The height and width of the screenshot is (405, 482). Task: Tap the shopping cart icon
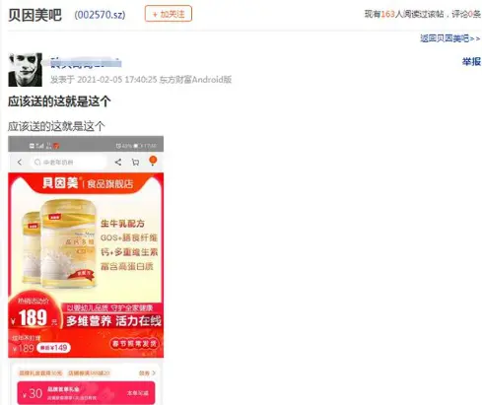(135, 163)
